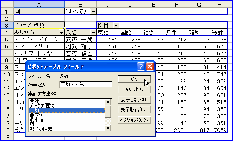Click the 表示しない(H) button
The height and width of the screenshot is (141, 233).
134,100
